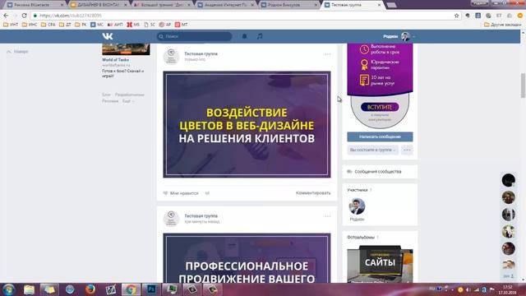The height and width of the screenshot is (296, 526).
Task: Click Комментировать under the first post
Action: click(x=313, y=193)
